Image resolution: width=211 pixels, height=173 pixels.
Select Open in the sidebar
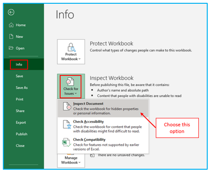tap(20, 48)
